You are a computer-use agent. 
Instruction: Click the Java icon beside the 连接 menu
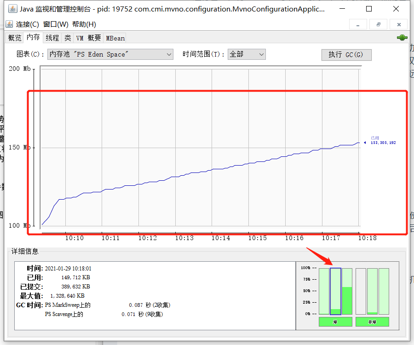pos(10,24)
